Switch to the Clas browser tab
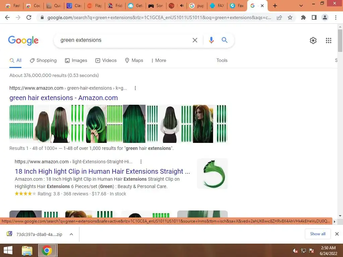The image size is (343, 257). [74, 6]
